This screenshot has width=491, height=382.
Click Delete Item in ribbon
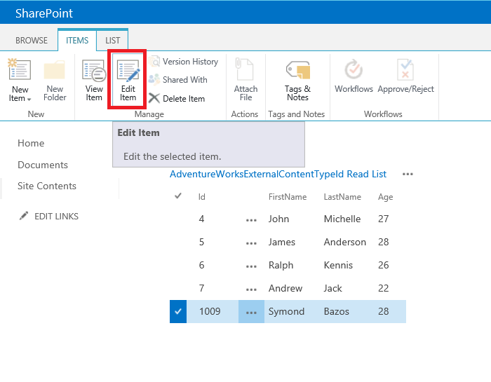(x=177, y=99)
